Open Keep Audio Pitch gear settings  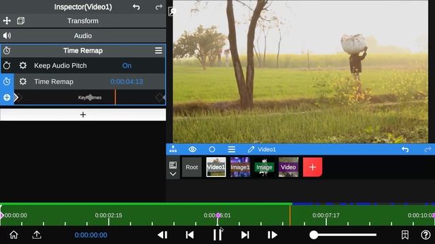(22, 66)
